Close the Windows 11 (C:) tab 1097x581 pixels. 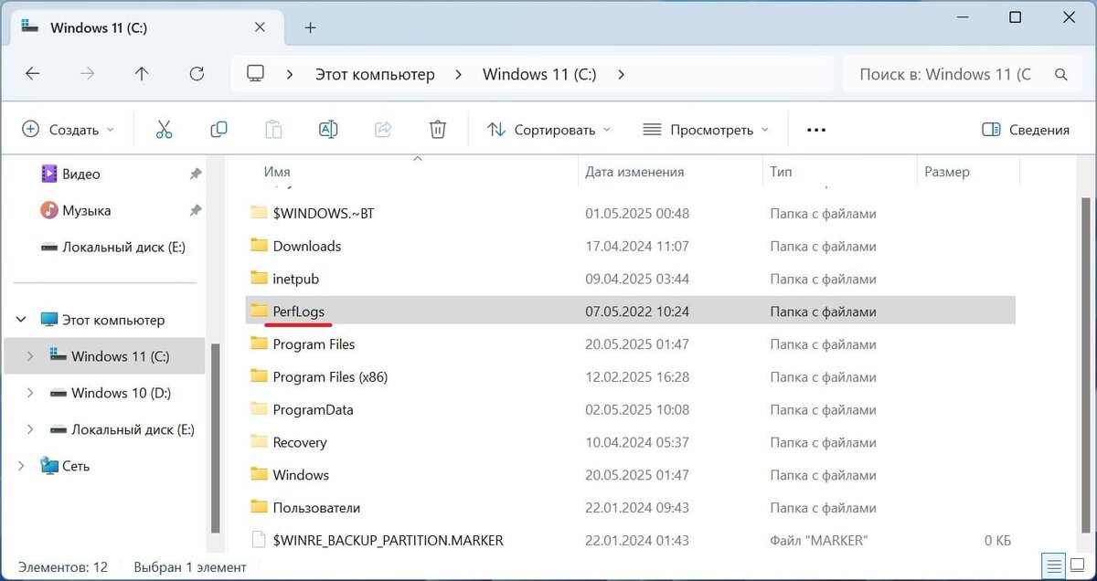[261, 27]
